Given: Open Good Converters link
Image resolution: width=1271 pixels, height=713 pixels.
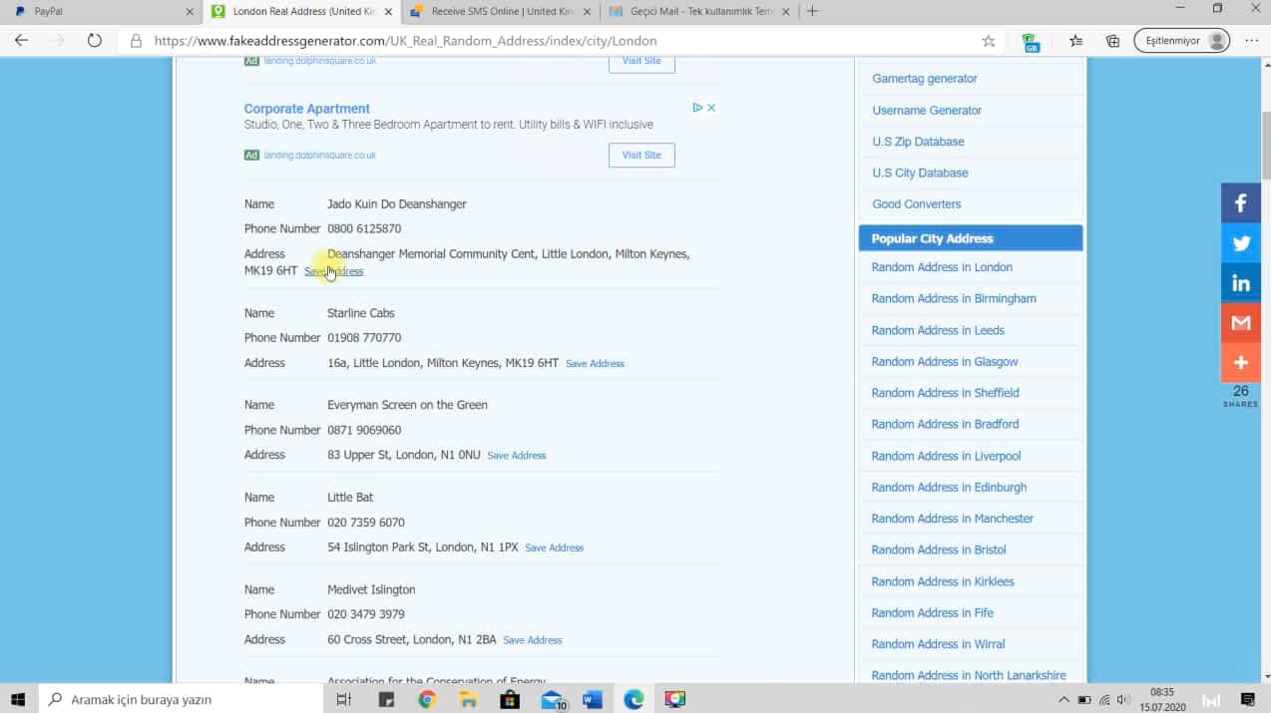Looking at the screenshot, I should tap(917, 204).
